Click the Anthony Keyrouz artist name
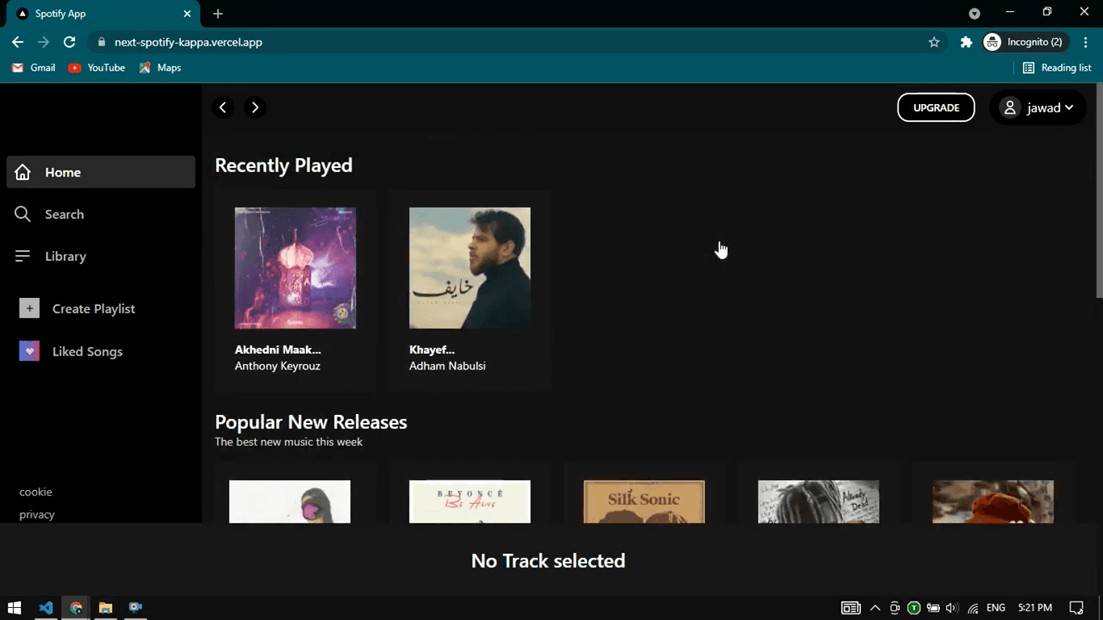Viewport: 1103px width, 620px height. click(x=278, y=366)
